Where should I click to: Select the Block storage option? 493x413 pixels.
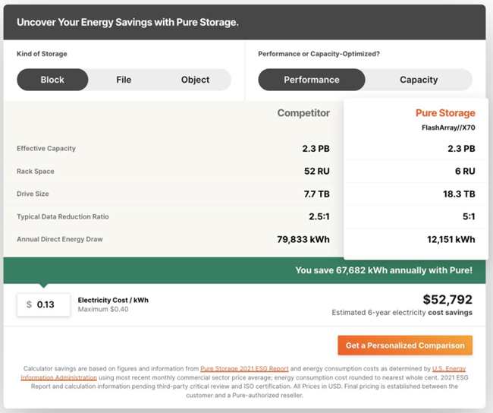coord(52,80)
